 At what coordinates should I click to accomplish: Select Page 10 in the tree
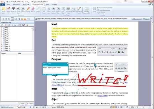(8, 46)
